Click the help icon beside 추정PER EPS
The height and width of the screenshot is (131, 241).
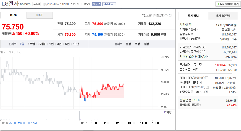click(x=200, y=82)
